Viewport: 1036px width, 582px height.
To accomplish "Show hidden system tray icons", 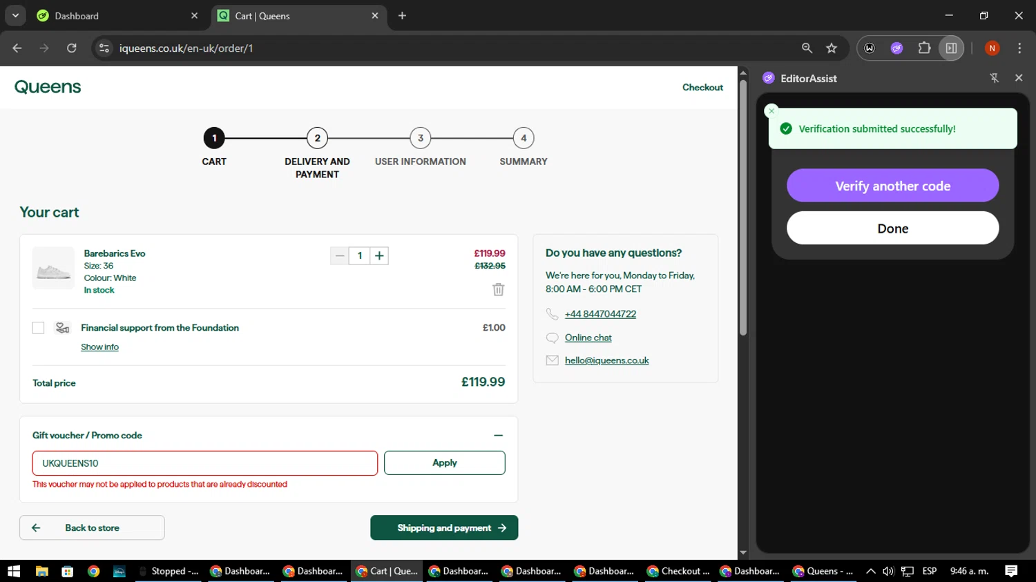I will pyautogui.click(x=871, y=571).
